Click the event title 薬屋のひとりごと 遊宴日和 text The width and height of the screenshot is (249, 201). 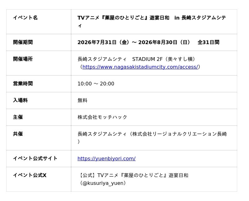pos(135,18)
